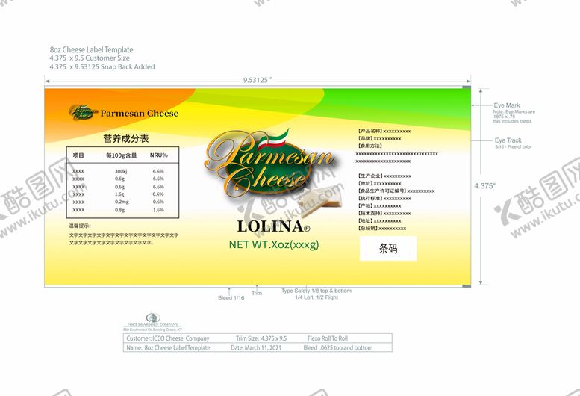Select the 'Parmesan Cheese' serif header text
Screen dimensions: 580x396
coord(140,114)
